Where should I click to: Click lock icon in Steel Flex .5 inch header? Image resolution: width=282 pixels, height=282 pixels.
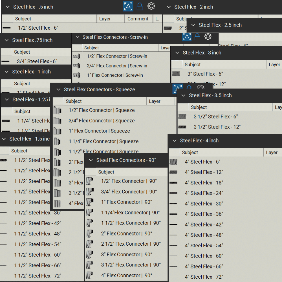point(140,6)
